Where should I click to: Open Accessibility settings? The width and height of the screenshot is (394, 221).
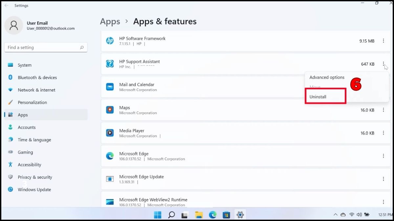(46, 165)
